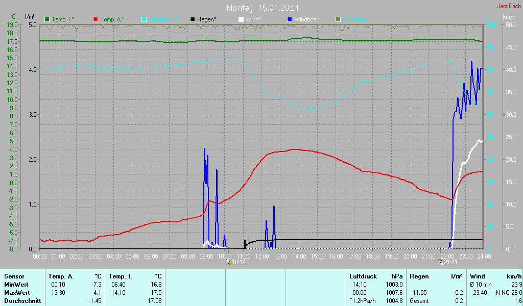Click the 10-minute wind average '23.9'

tap(516, 285)
